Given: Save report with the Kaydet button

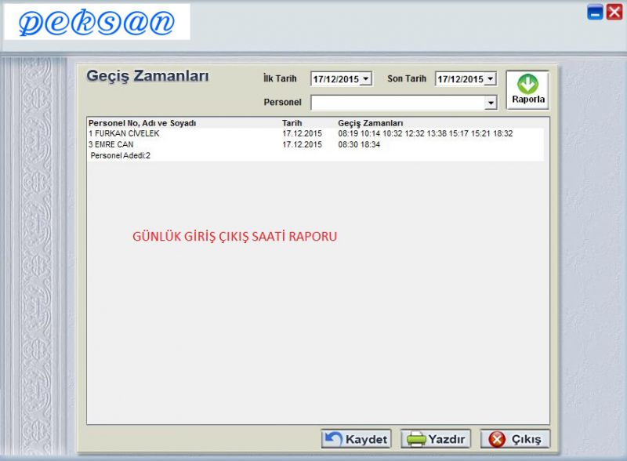Looking at the screenshot, I should click(356, 439).
